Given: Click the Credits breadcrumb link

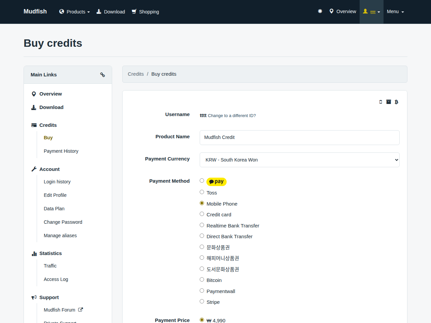Looking at the screenshot, I should (136, 74).
